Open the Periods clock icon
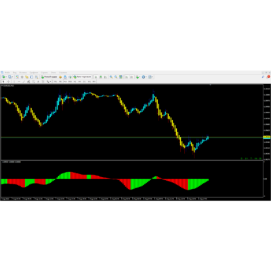This screenshot has width=271, height=271. point(144,77)
